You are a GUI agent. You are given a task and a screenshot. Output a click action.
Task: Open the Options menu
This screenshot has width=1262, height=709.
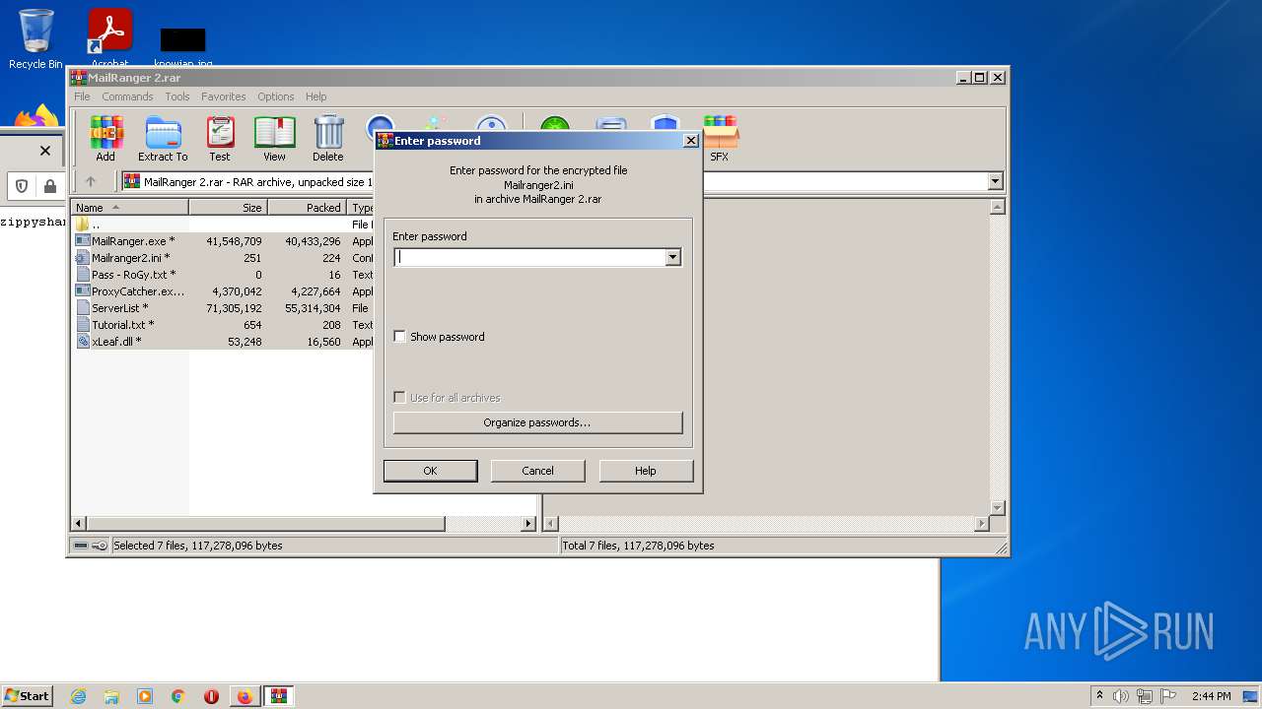276,97
